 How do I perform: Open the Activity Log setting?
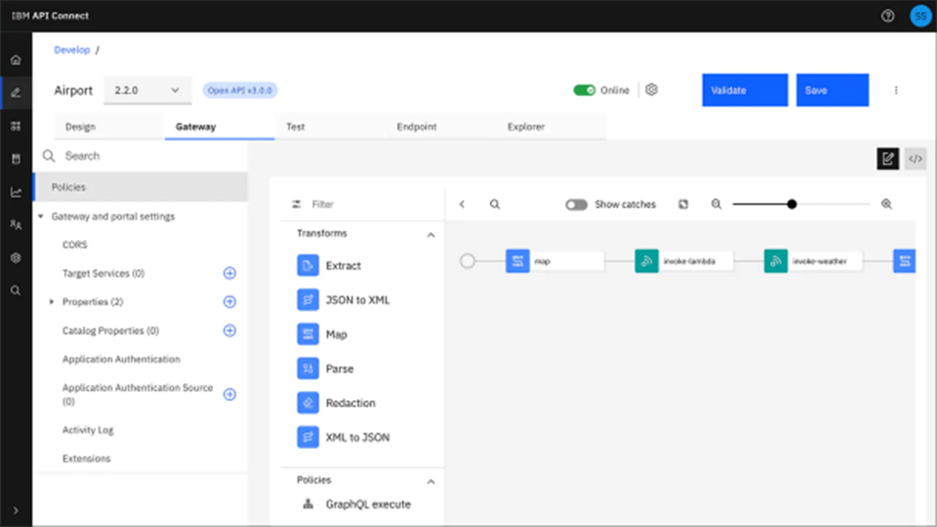(88, 430)
